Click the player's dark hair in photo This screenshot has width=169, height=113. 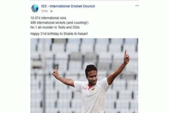click(x=91, y=69)
